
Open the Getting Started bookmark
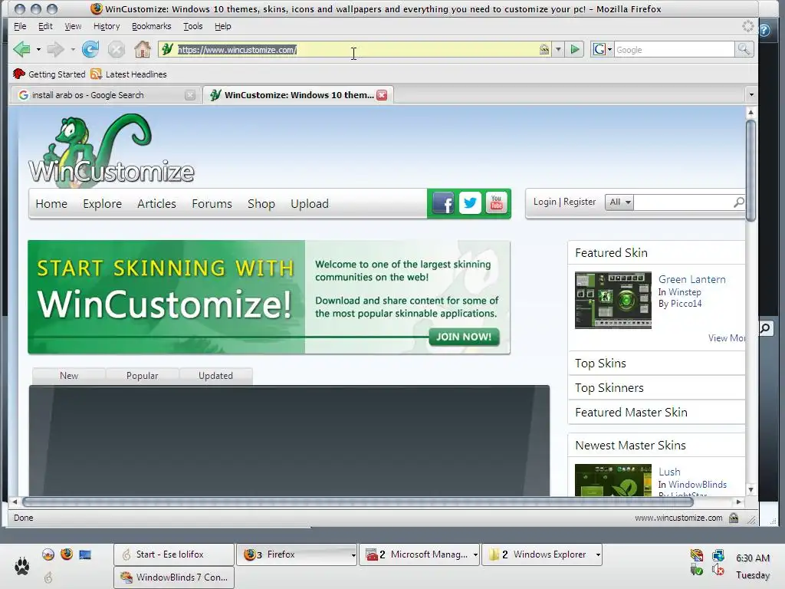(x=49, y=74)
